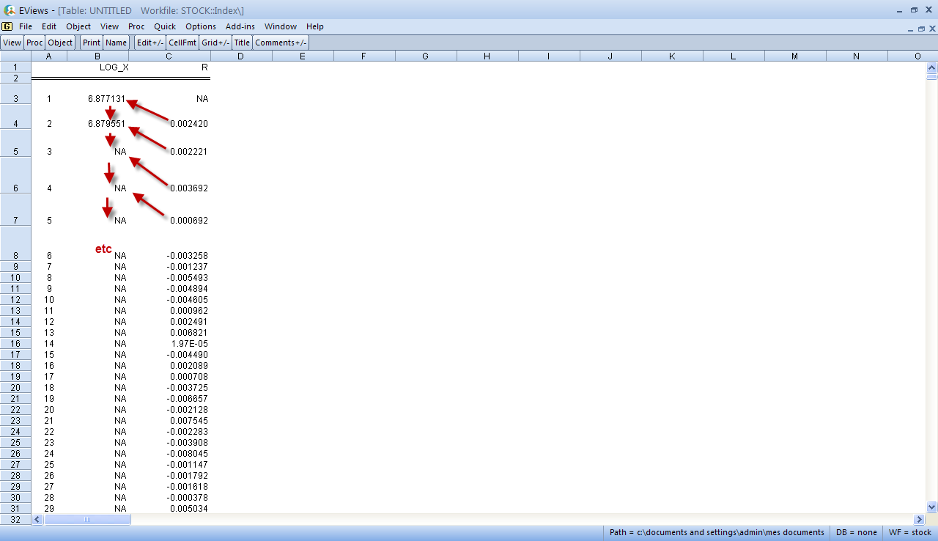Click the horizontal scrollbar right arrow
Screen dimensions: 938x541
click(x=920, y=519)
